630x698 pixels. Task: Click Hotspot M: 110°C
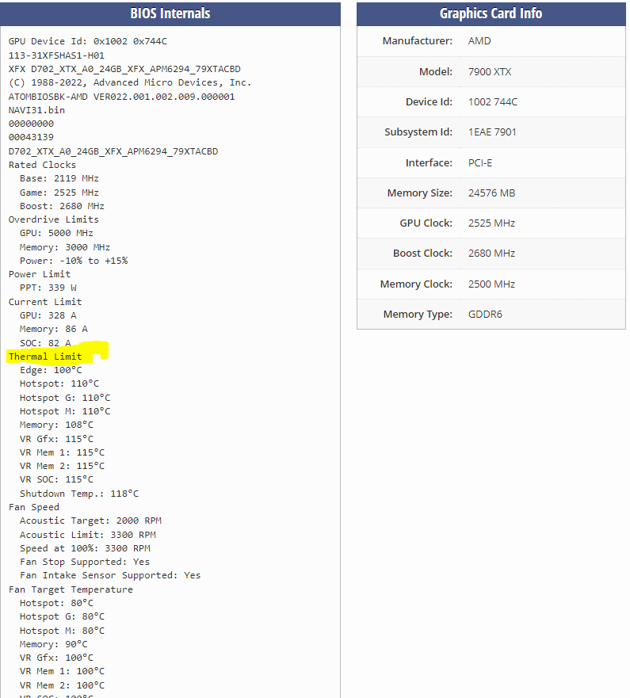(x=65, y=411)
